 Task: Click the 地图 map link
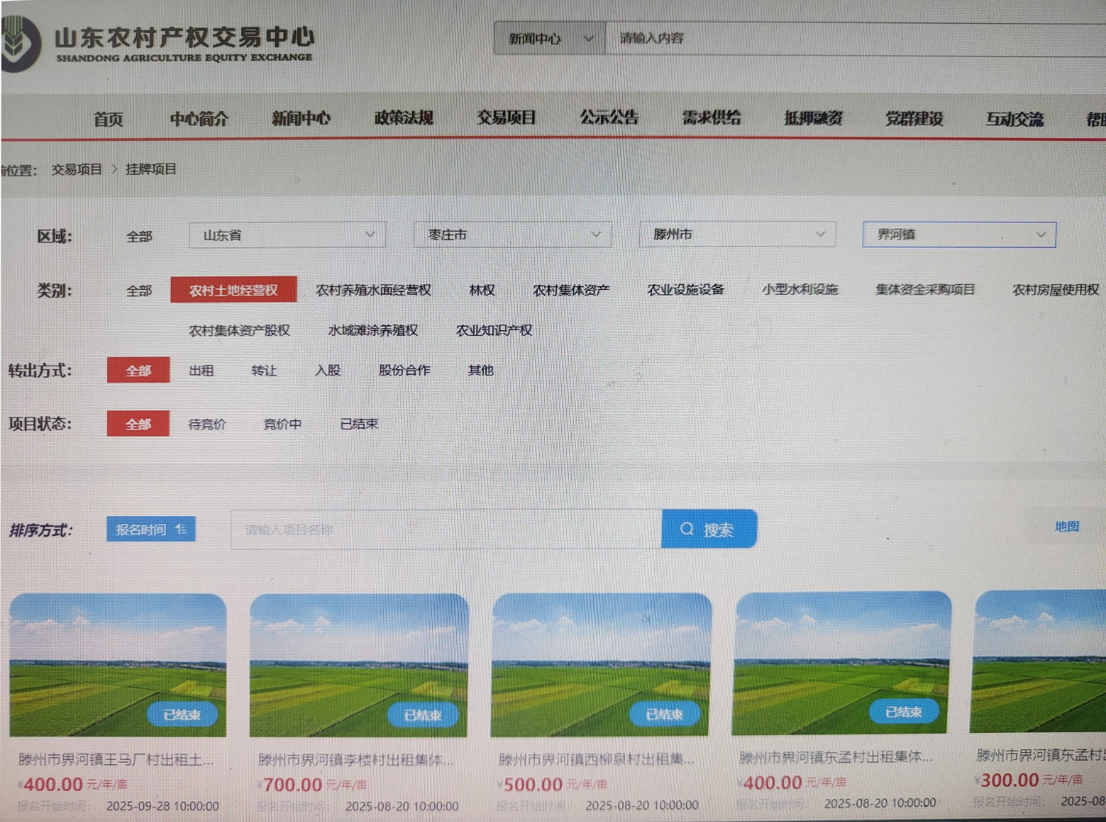(x=1069, y=526)
